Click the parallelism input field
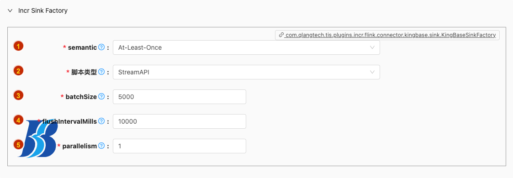This screenshot has width=513, height=178. pyautogui.click(x=179, y=146)
